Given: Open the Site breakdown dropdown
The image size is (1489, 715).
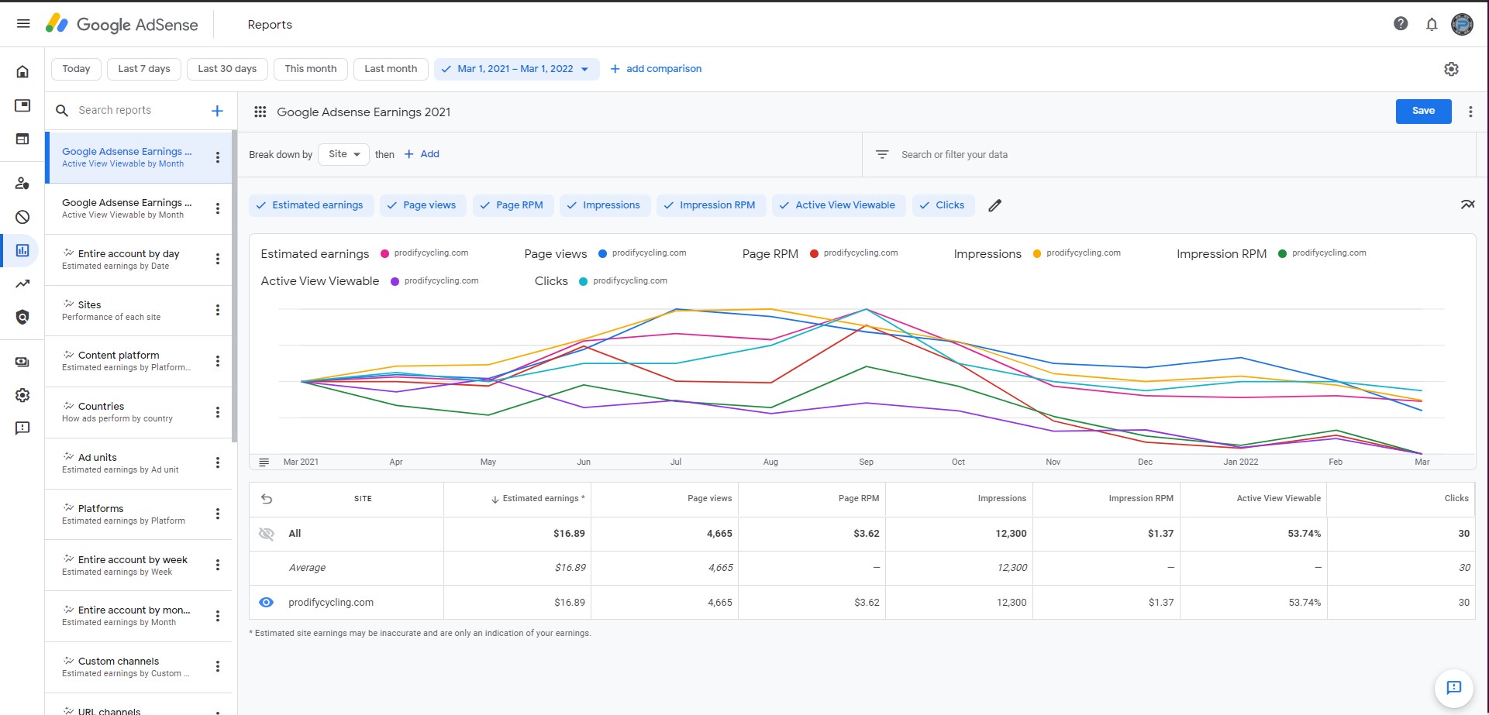Looking at the screenshot, I should (343, 154).
